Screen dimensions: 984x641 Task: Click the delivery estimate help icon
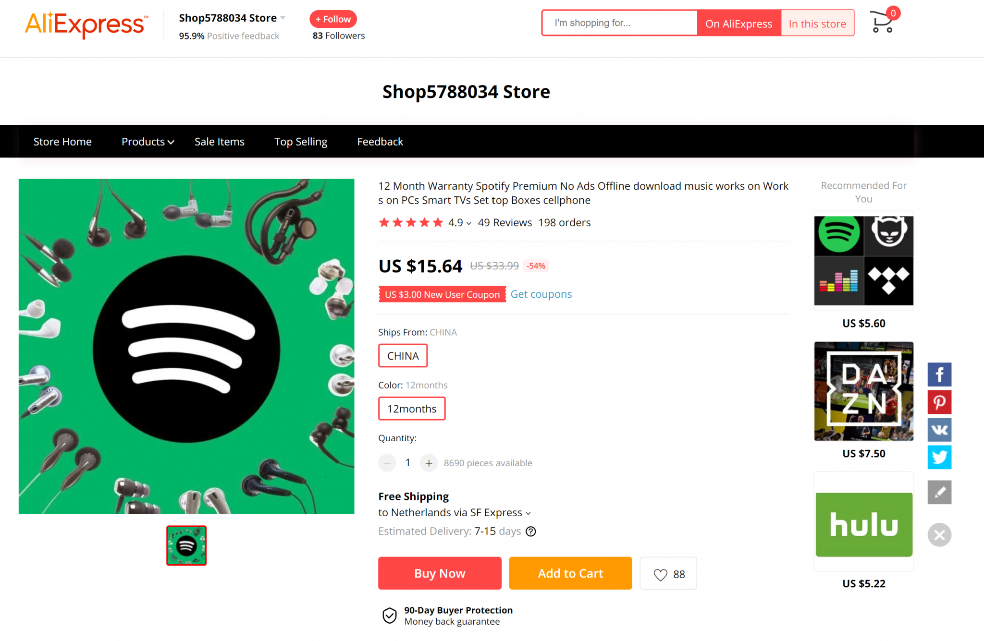coord(531,532)
